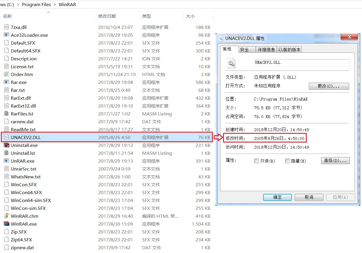Click the DLL gear icon in properties dialog

(232, 63)
